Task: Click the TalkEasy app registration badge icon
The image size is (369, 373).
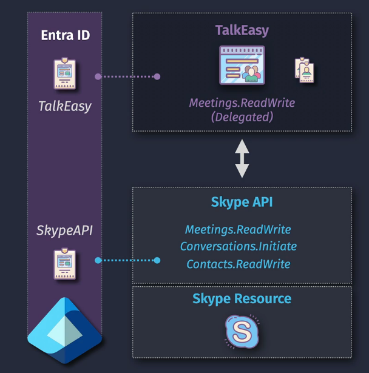Action: click(65, 73)
